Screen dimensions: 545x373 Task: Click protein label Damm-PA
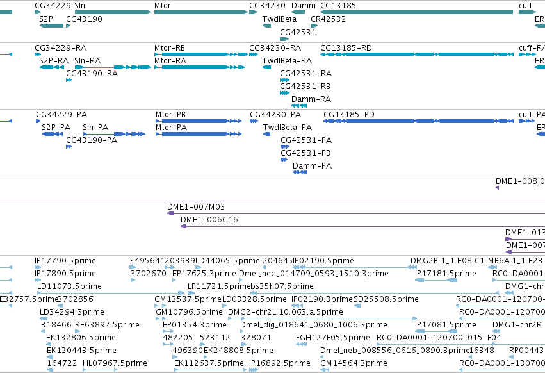(312, 166)
